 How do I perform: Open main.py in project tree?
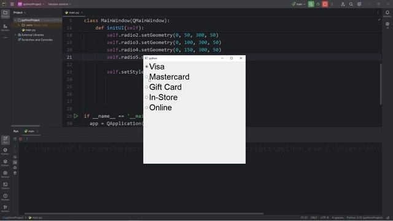(29, 30)
